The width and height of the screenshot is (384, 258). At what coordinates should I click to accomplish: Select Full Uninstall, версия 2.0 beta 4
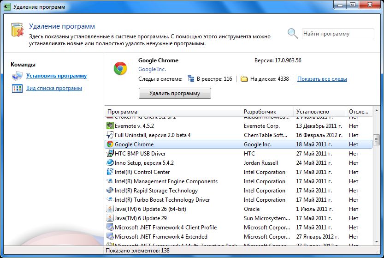click(238, 135)
